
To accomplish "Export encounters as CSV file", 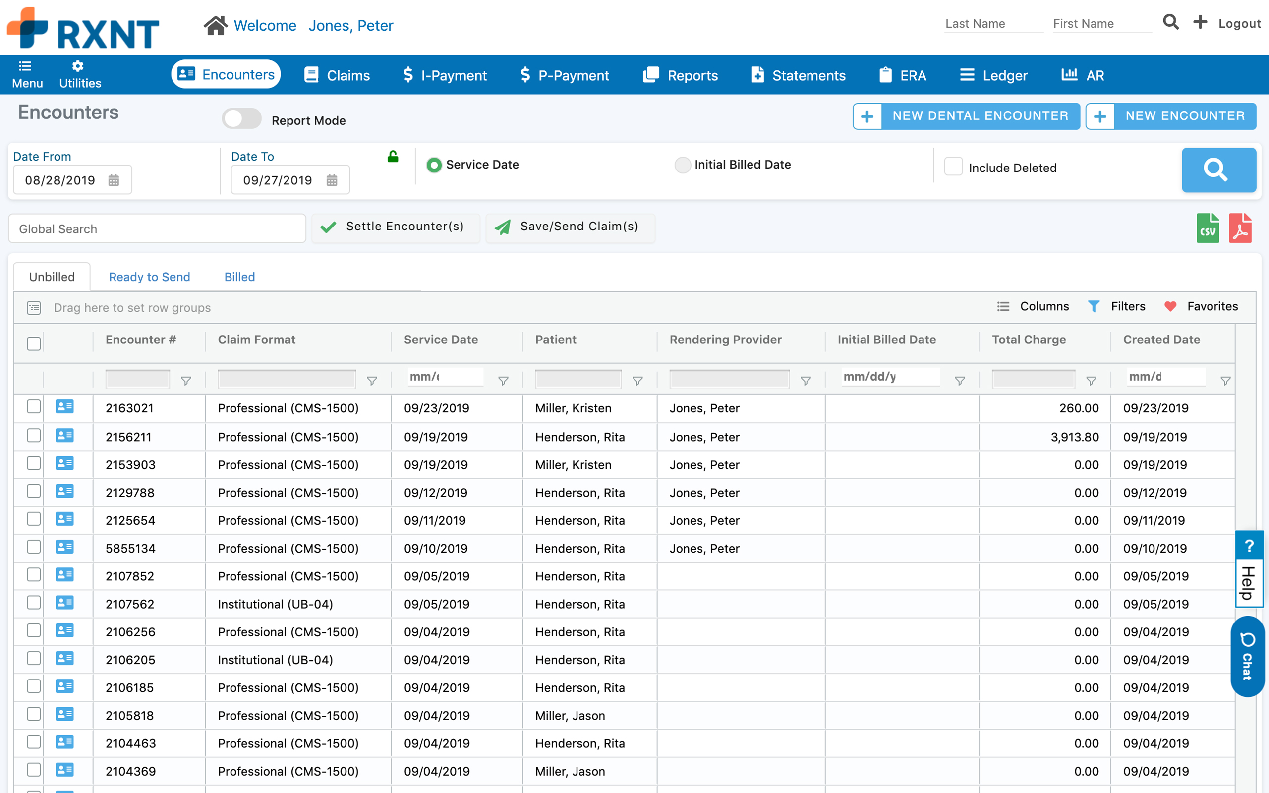I will tap(1207, 228).
